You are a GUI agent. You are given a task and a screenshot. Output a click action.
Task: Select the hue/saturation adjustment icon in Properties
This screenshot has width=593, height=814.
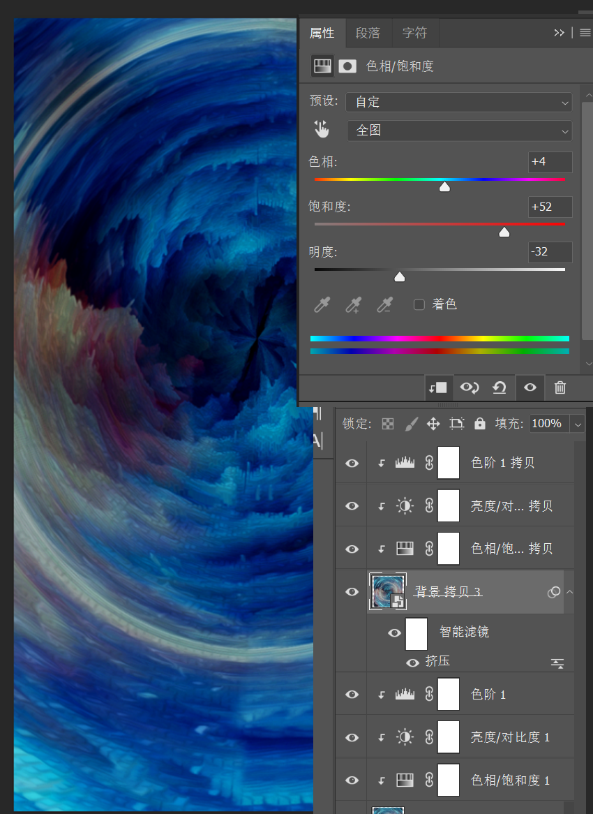[322, 66]
